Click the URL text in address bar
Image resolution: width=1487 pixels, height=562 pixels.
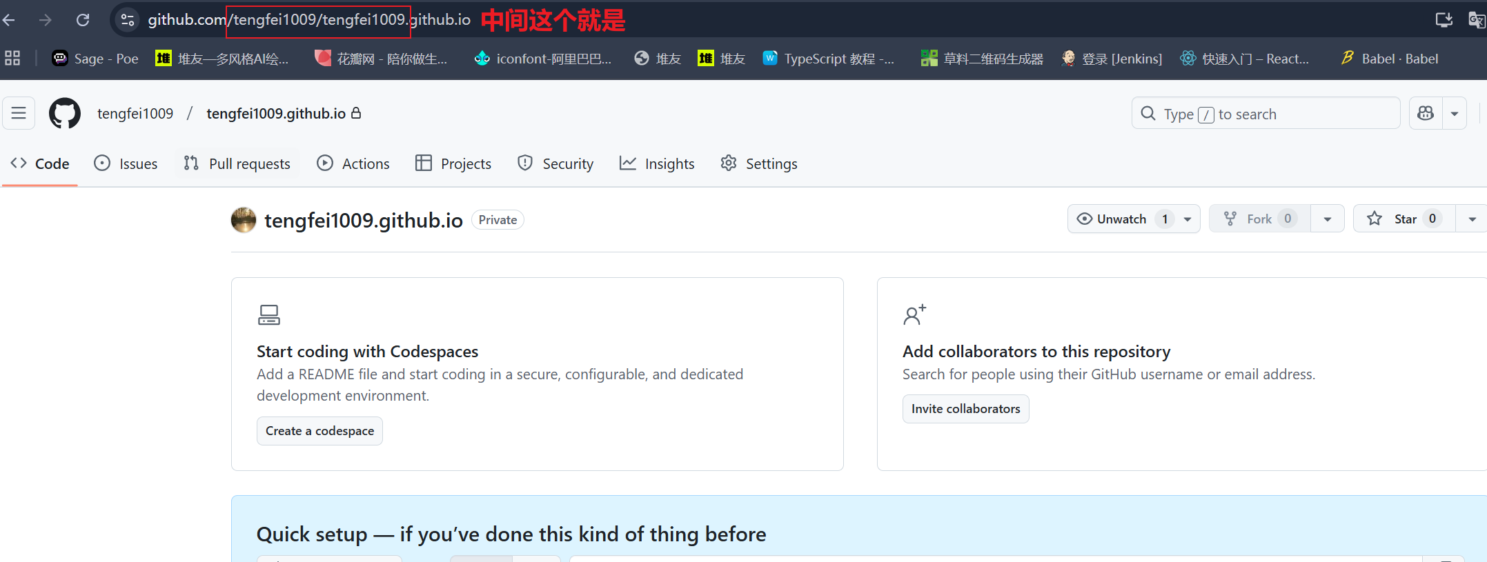(x=309, y=20)
